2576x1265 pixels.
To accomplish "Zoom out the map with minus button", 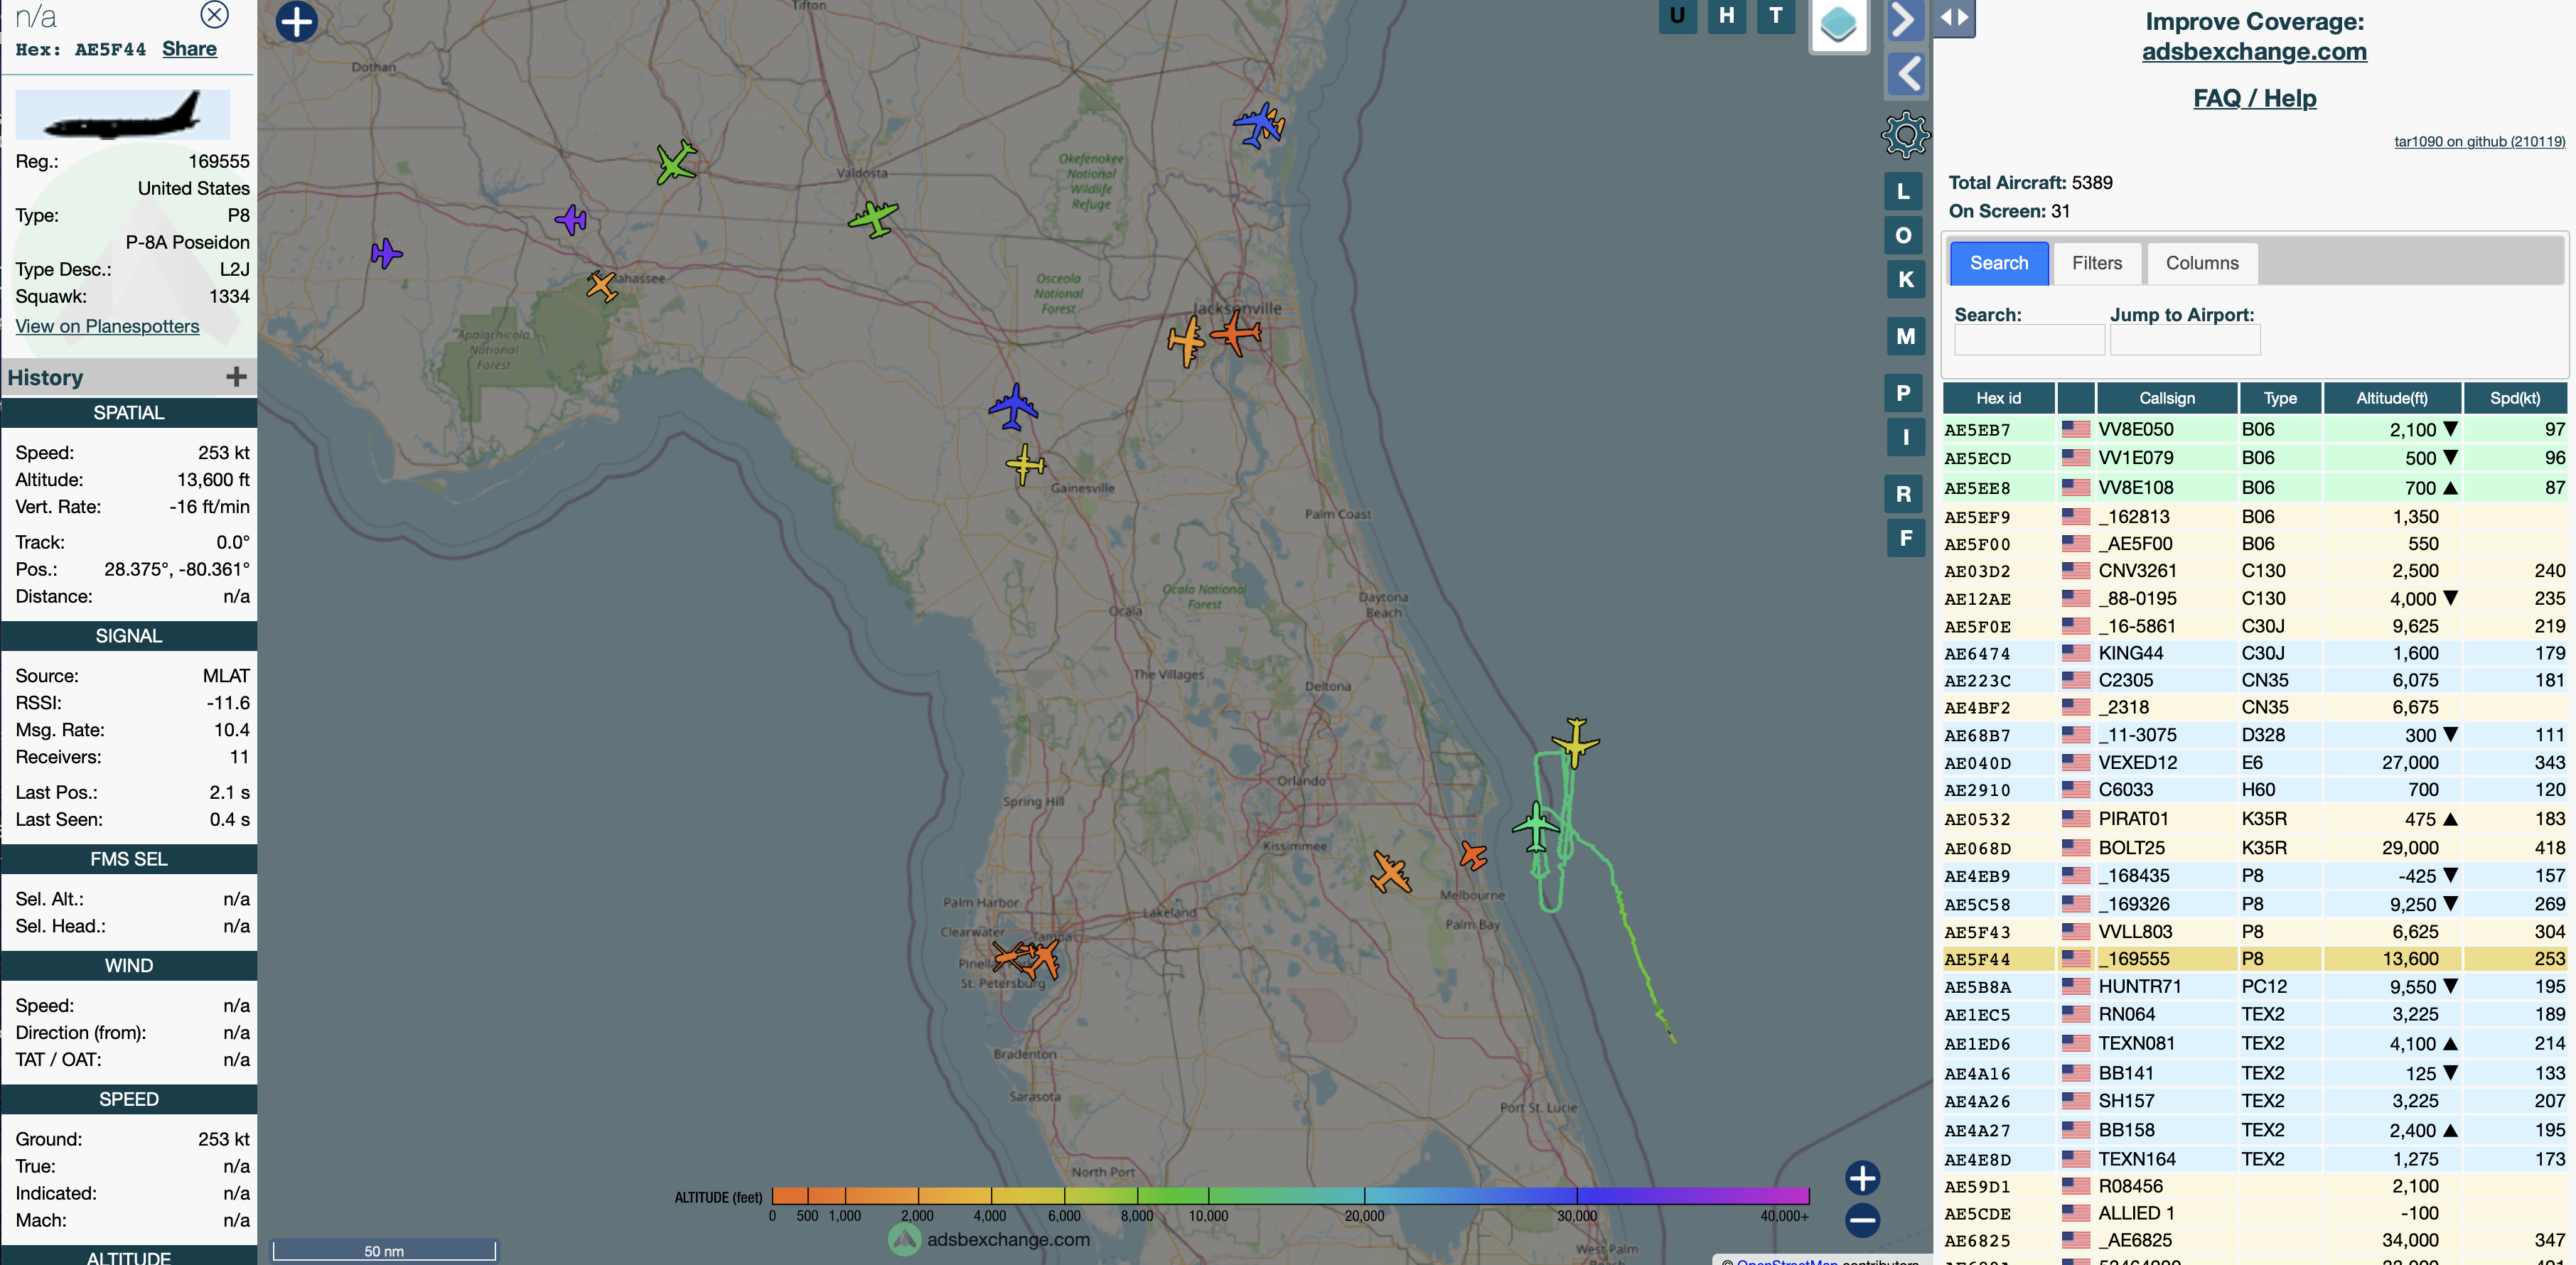I will [x=1862, y=1220].
